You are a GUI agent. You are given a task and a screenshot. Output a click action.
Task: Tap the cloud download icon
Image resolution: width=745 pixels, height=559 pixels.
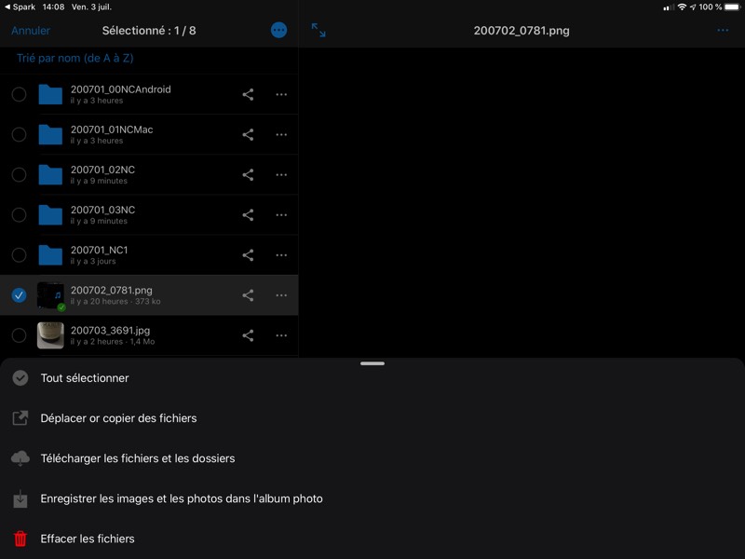pyautogui.click(x=20, y=458)
